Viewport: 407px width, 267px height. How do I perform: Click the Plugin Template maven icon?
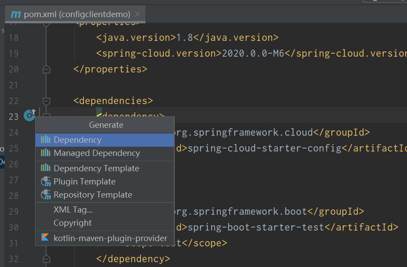pyautogui.click(x=46, y=181)
